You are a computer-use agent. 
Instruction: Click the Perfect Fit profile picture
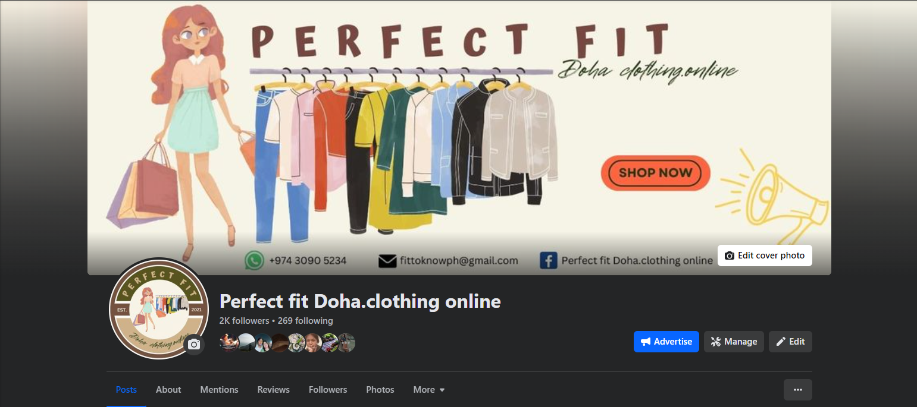[159, 309]
